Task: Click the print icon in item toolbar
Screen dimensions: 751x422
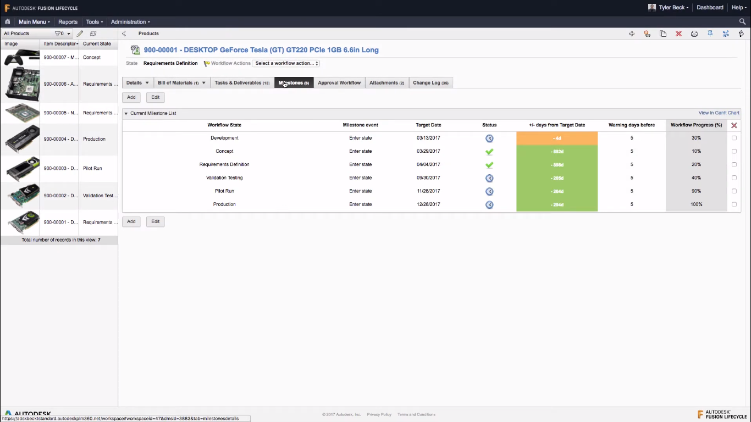Action: pos(694,34)
